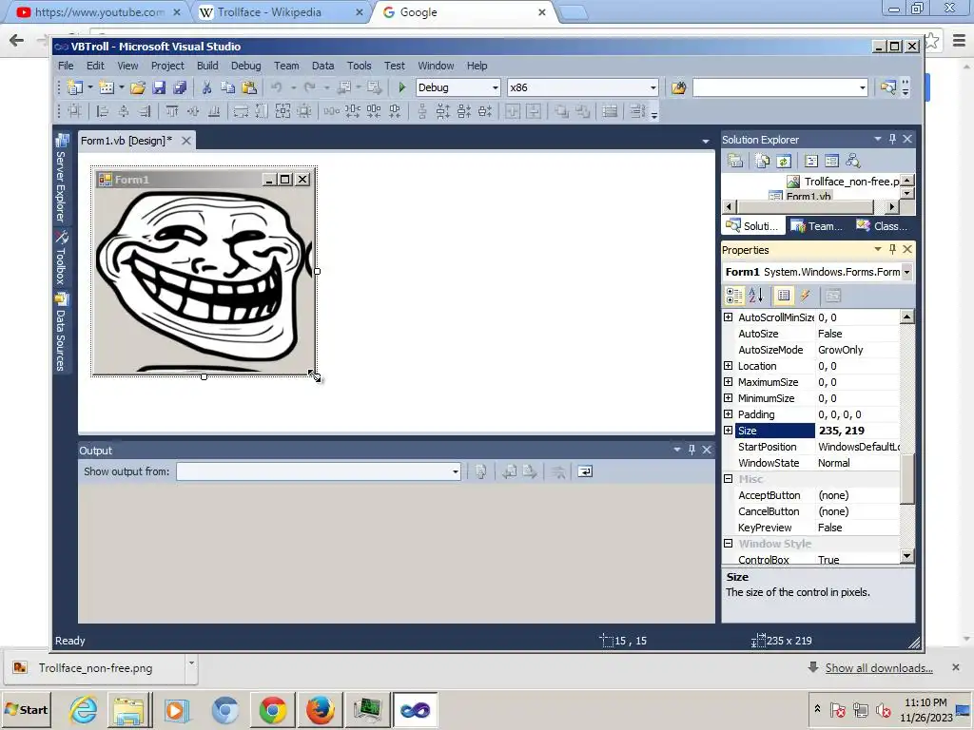Open the File menu
Screen dimensions: 974x730
[66, 66]
